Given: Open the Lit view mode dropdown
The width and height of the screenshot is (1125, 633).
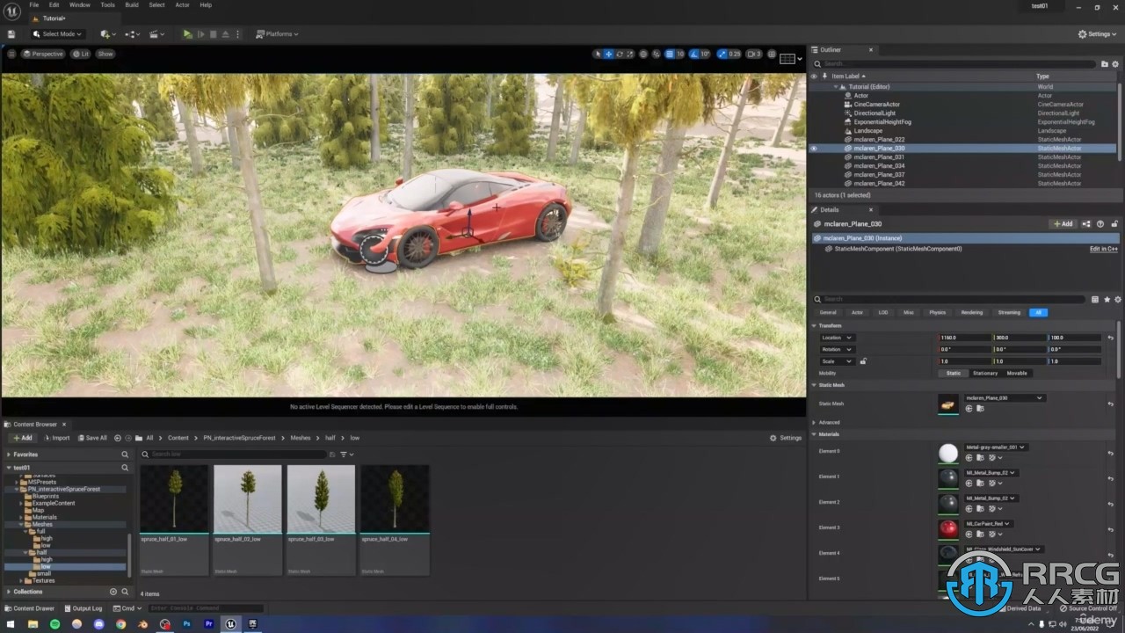Looking at the screenshot, I should click(x=81, y=55).
